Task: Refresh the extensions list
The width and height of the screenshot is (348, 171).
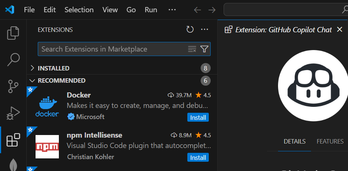Action: tap(190, 30)
